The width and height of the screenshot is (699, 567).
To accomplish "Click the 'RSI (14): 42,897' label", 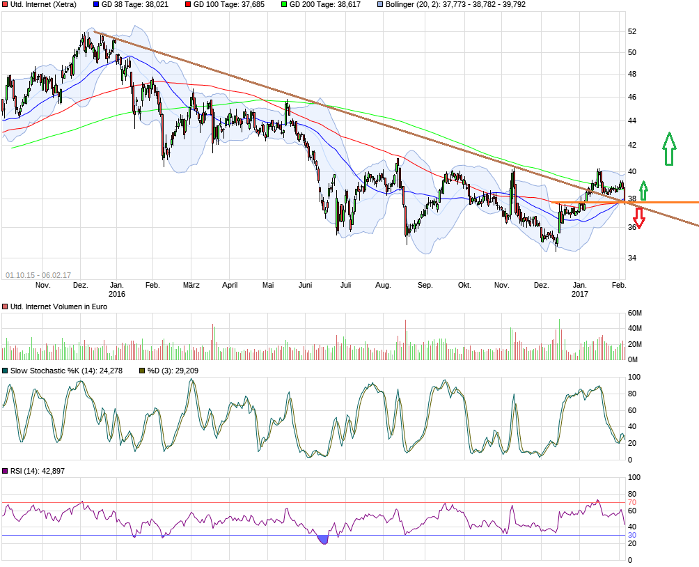I will click(38, 471).
